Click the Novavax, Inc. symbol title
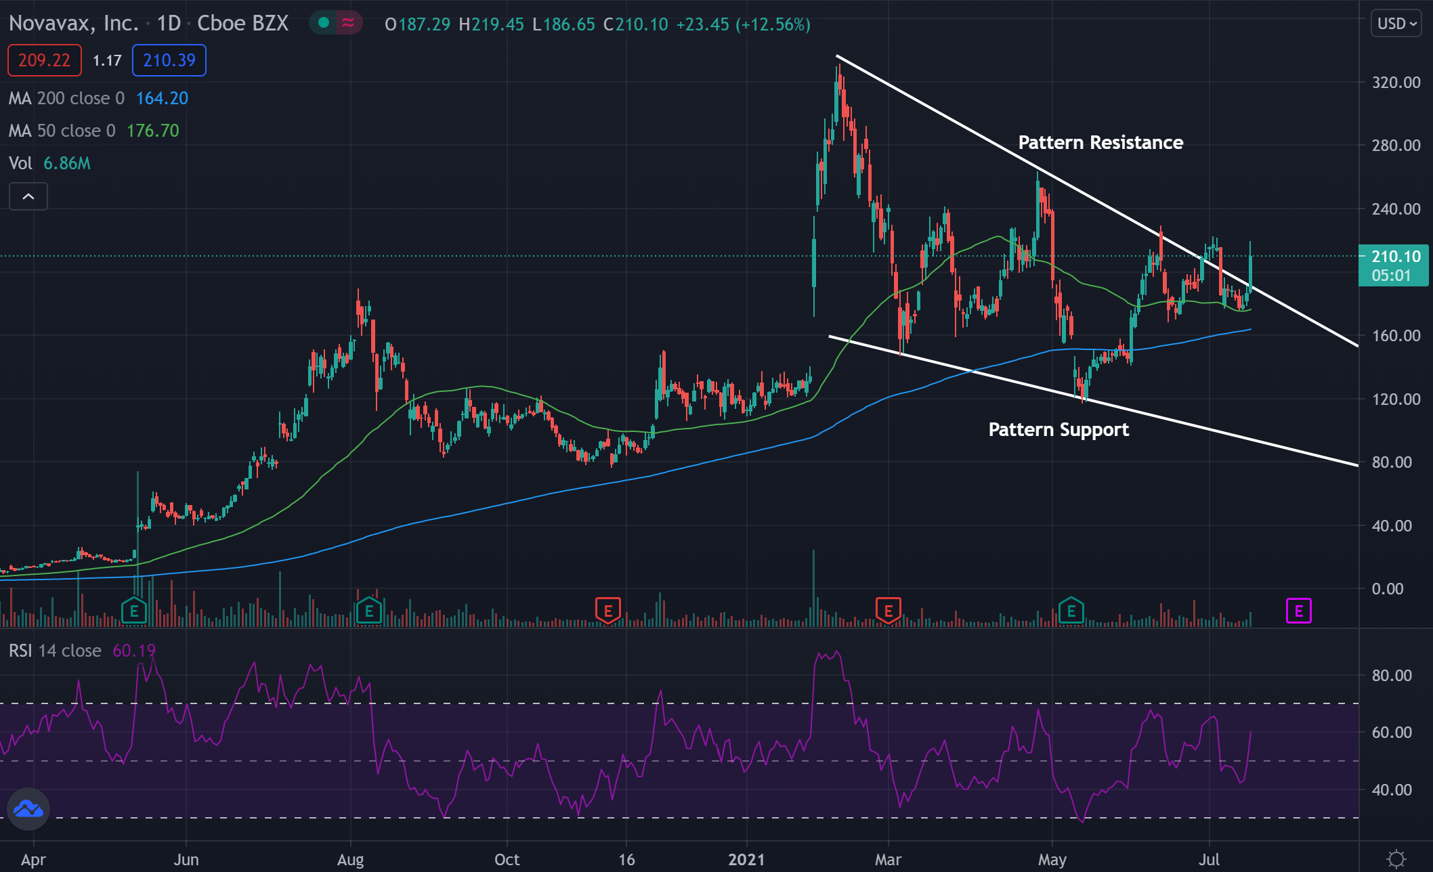Screen dimensions: 1433x872 click(73, 24)
